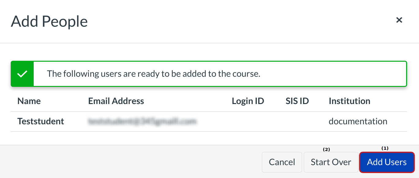This screenshot has height=178, width=419.
Task: Click the Login ID column header
Action: [x=248, y=101]
